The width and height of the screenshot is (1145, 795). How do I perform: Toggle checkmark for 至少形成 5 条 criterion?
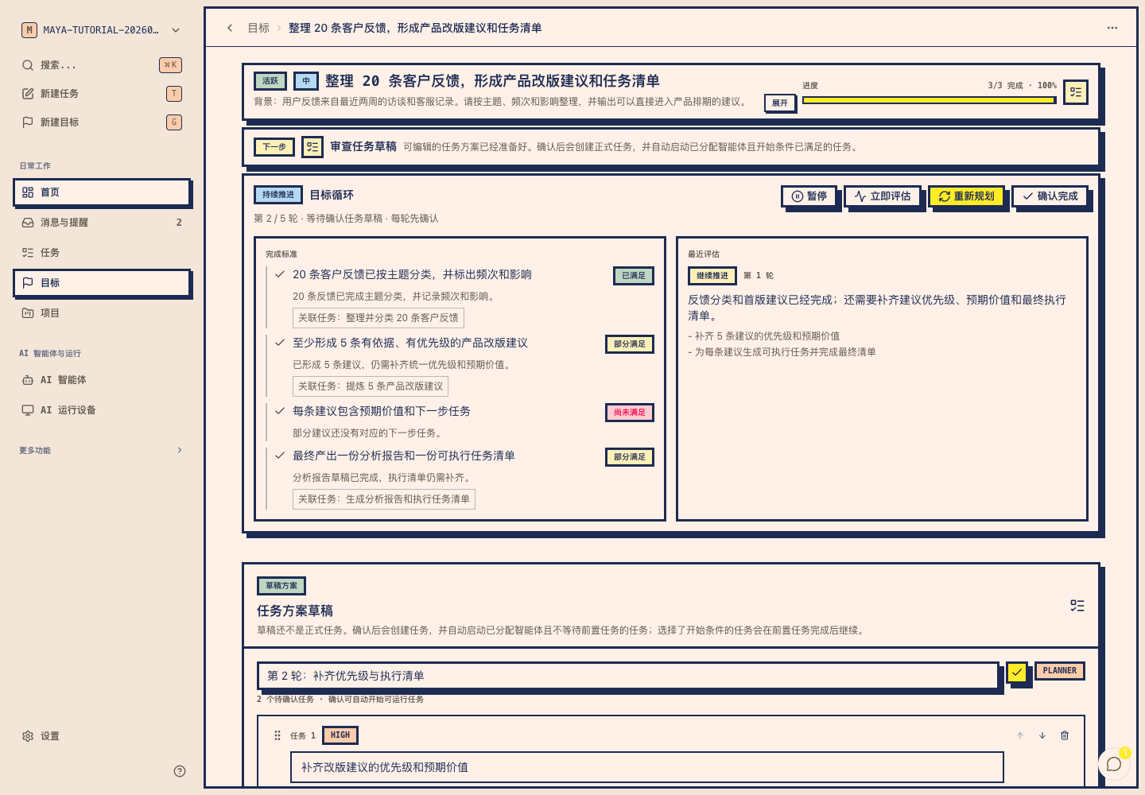tap(280, 343)
